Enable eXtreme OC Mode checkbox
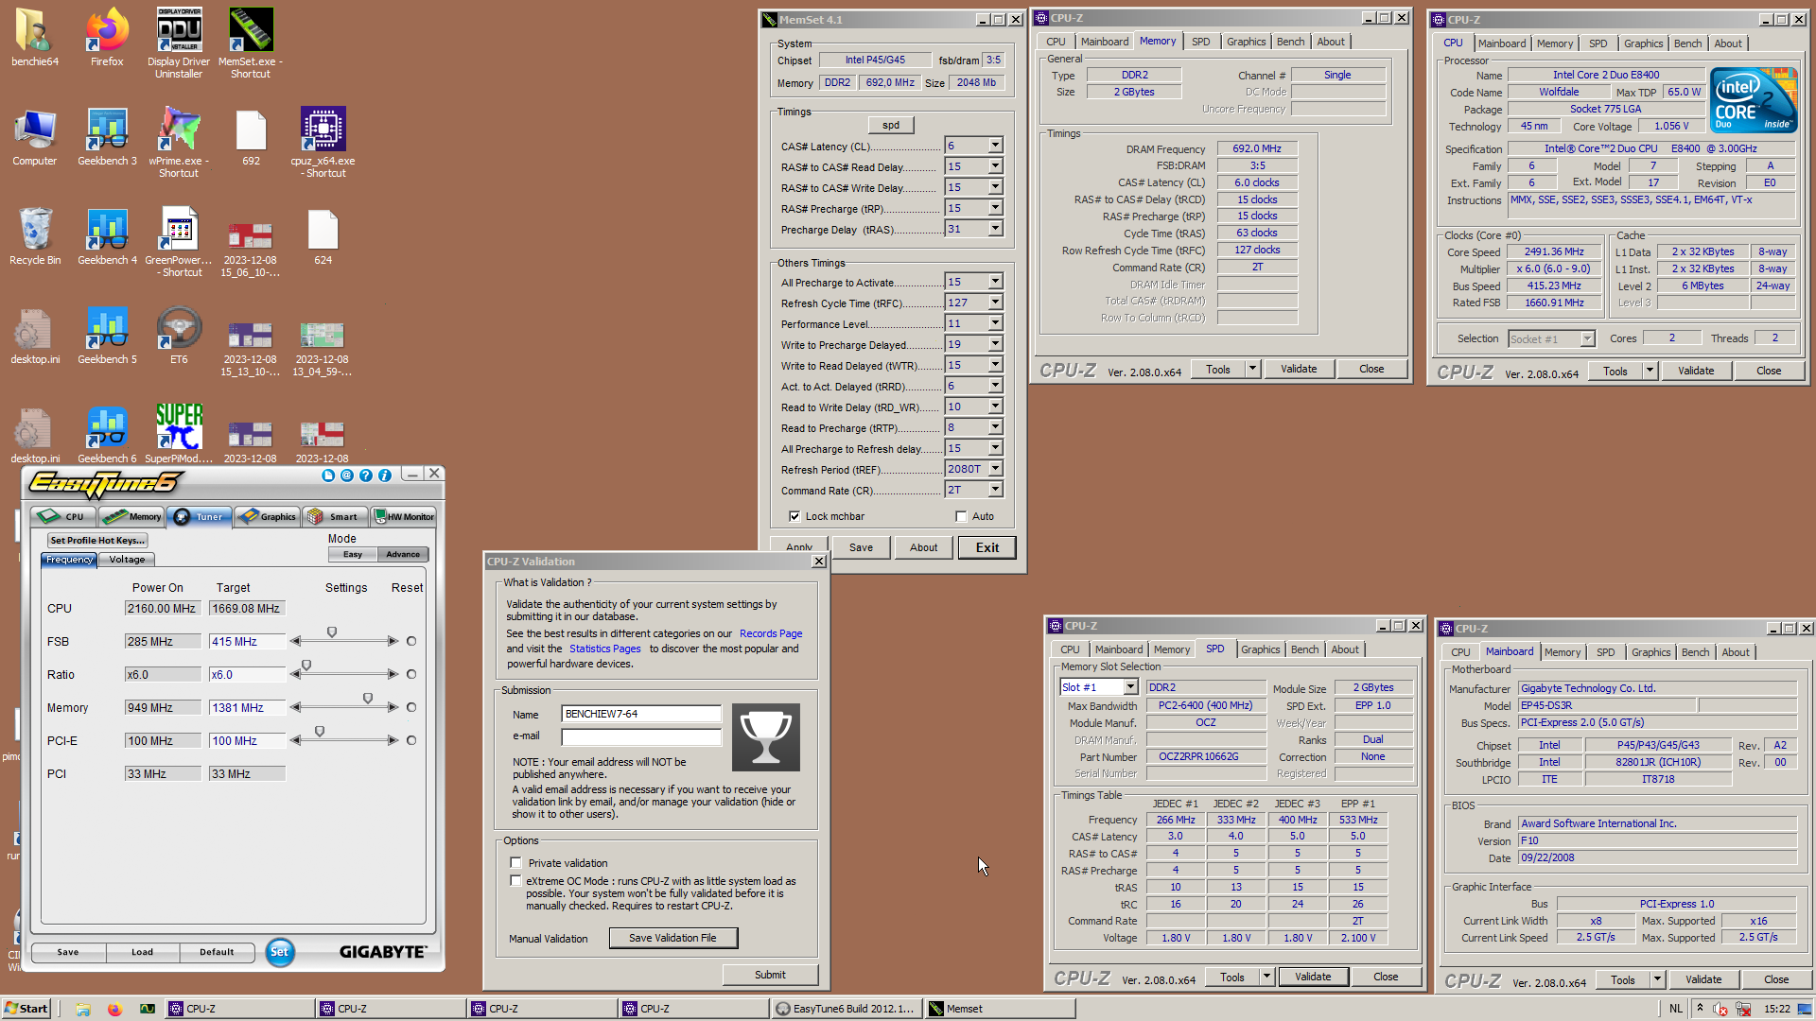The image size is (1816, 1021). (515, 880)
